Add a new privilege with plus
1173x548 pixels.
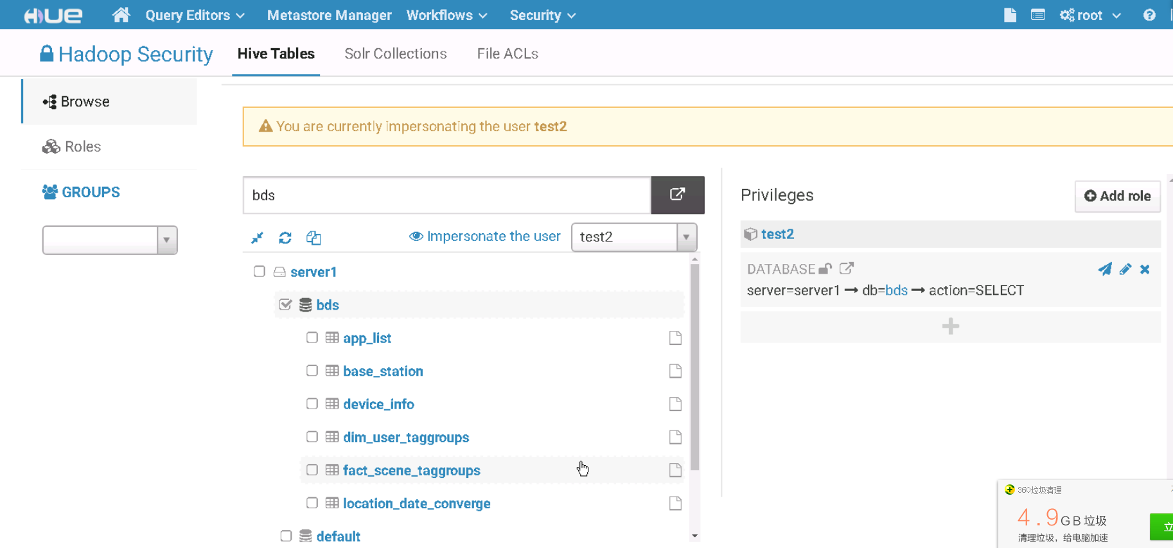(951, 326)
